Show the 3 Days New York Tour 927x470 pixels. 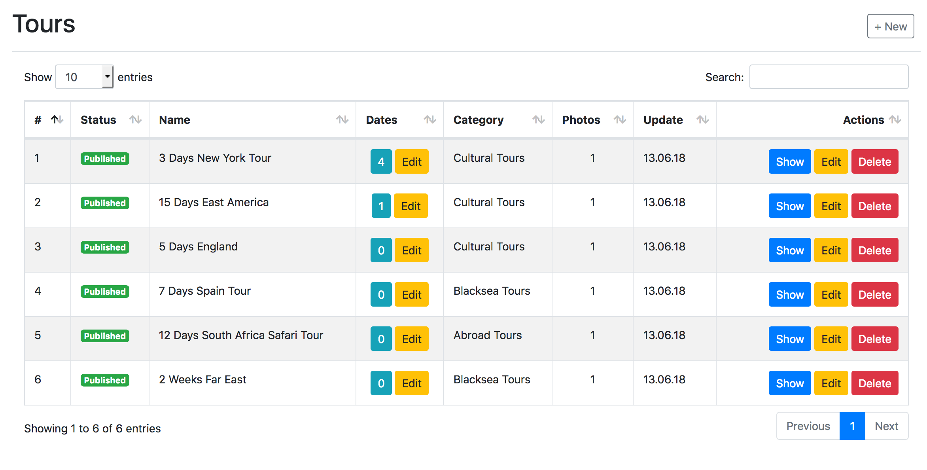pos(789,161)
